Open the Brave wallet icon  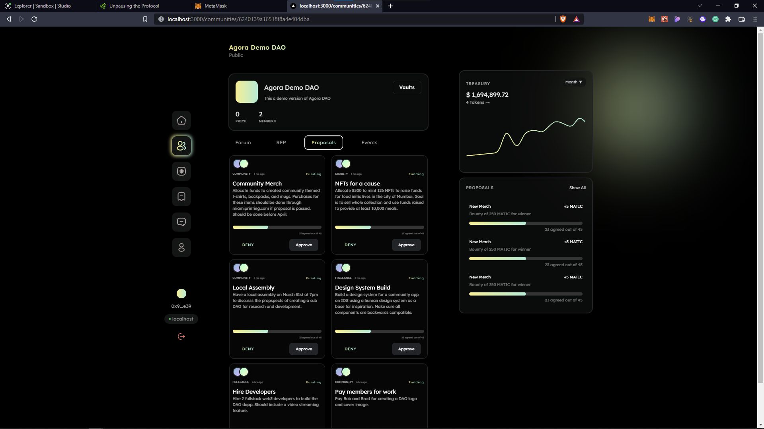tap(742, 19)
